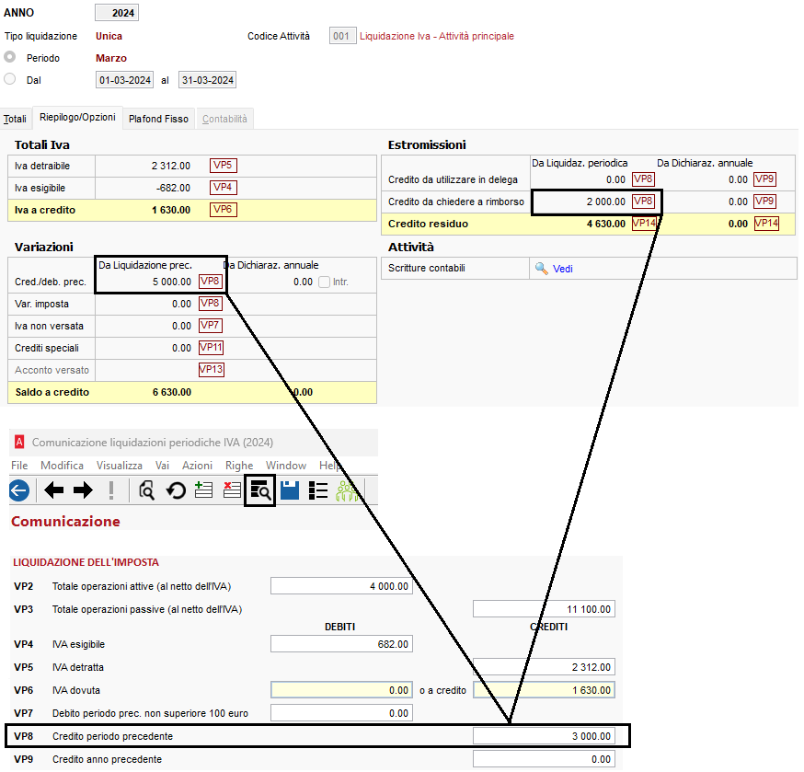Open the Contabilità tab
The height and width of the screenshot is (772, 804).
tap(224, 119)
